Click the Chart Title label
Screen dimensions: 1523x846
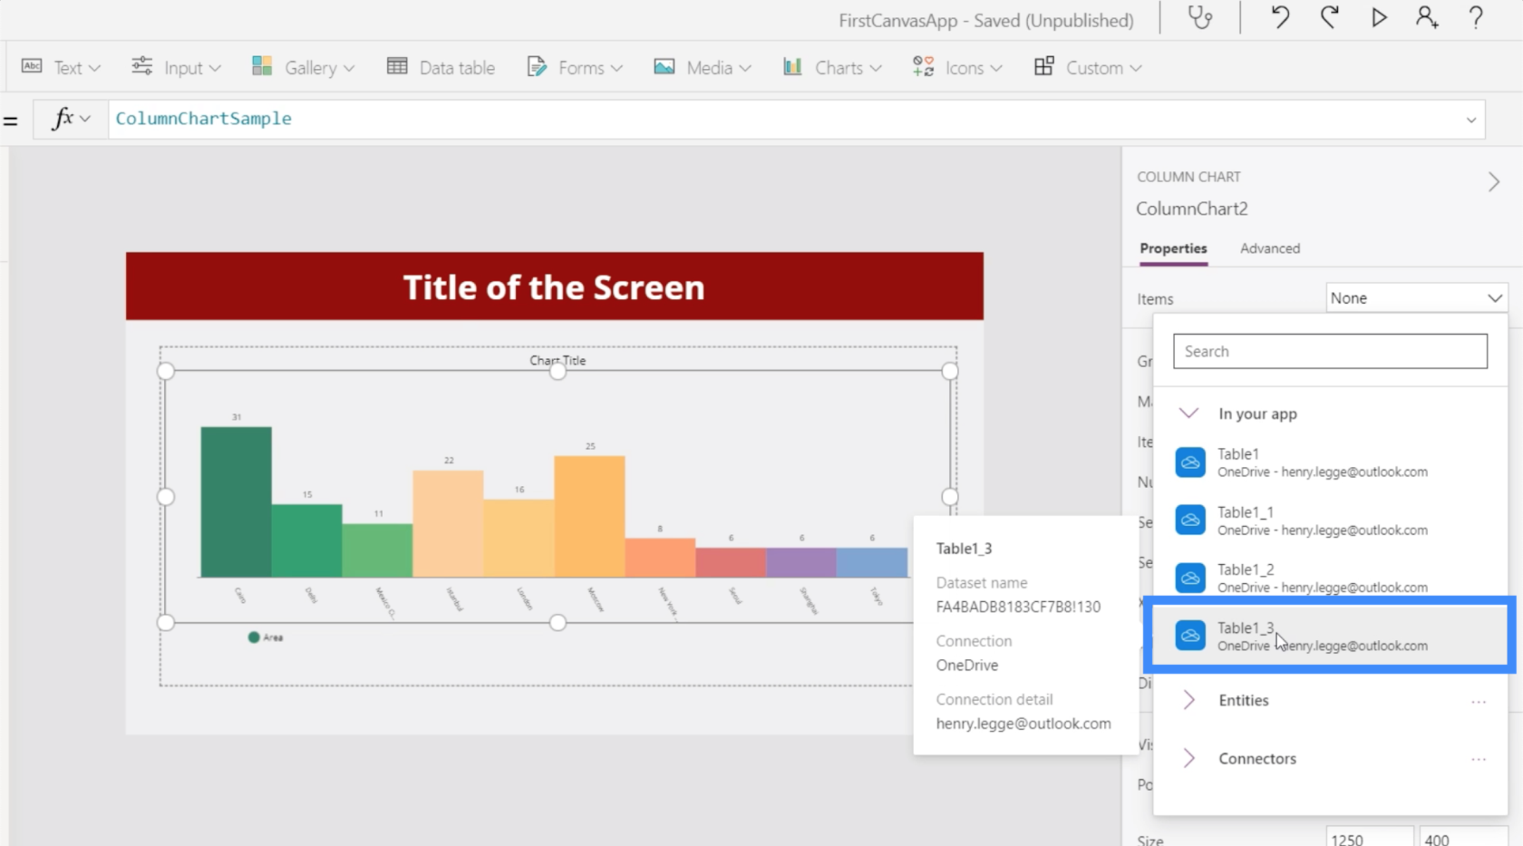tap(558, 360)
